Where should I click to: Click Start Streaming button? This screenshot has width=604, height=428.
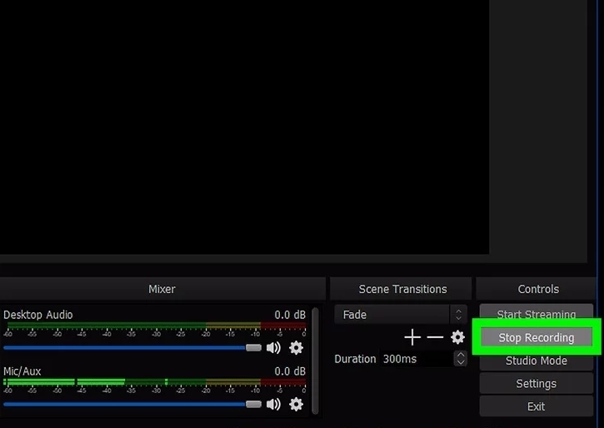[537, 312]
